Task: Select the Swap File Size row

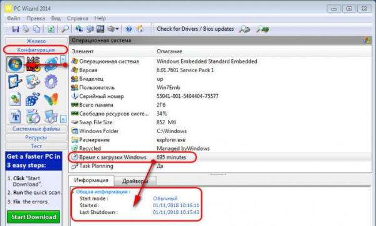Action: coord(220,122)
